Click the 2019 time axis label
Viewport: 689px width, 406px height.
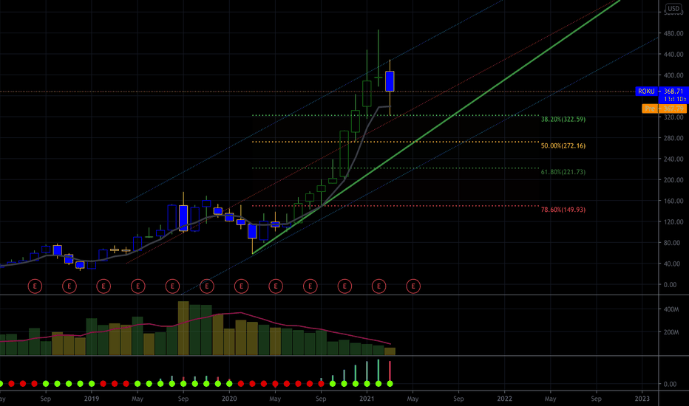coord(92,399)
